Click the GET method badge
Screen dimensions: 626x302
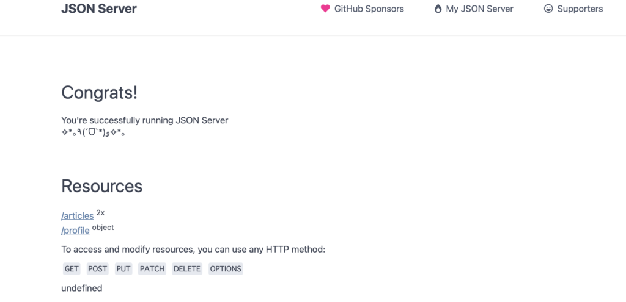72,268
